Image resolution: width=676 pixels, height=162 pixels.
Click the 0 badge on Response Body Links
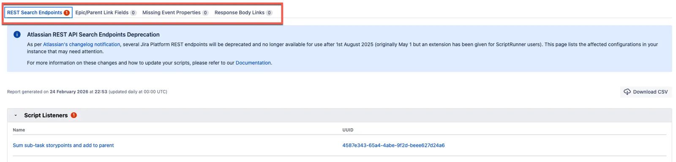click(269, 13)
